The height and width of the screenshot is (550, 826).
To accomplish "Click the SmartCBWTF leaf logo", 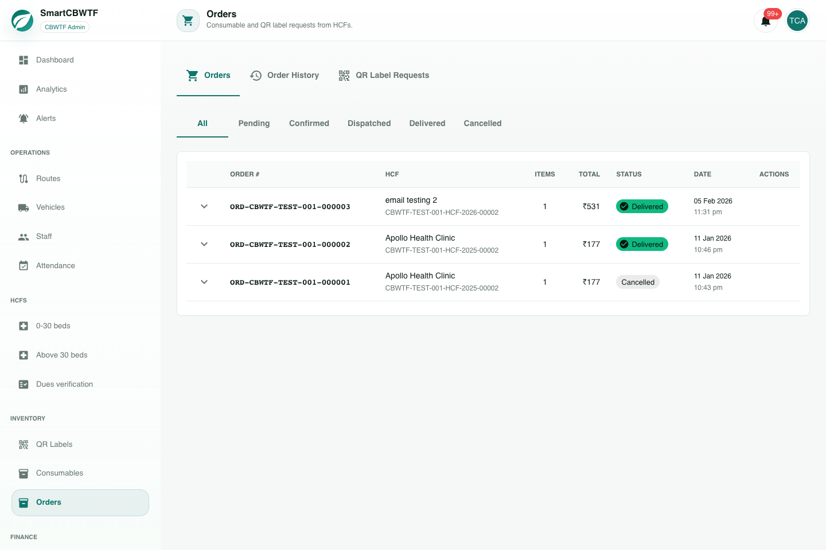I will (x=22, y=21).
